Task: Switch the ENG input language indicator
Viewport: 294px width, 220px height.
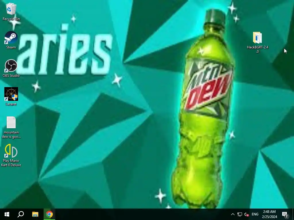Action: [255, 214]
